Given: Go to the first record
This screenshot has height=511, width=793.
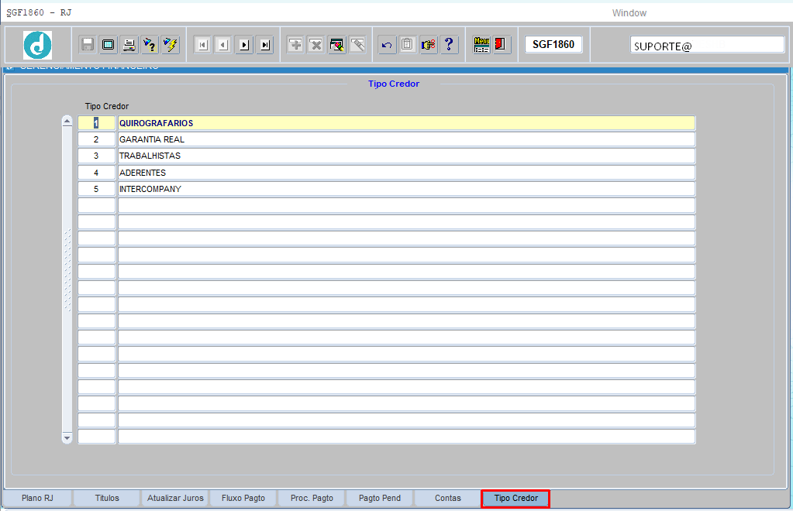Looking at the screenshot, I should click(x=202, y=45).
